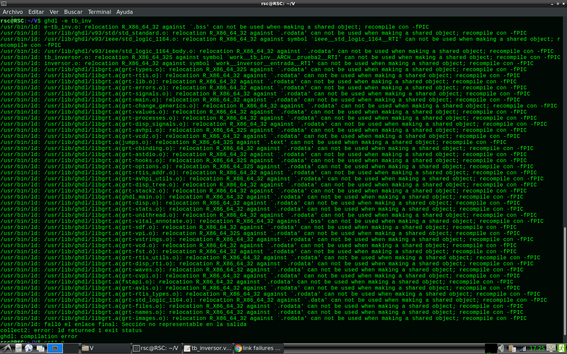Click 'collect2: error: ld returned 1 exit status'
Viewport: 567px width, 354px height.
(x=71, y=330)
